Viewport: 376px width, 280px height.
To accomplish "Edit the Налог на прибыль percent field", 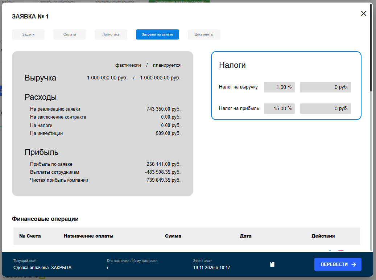I will coord(279,108).
